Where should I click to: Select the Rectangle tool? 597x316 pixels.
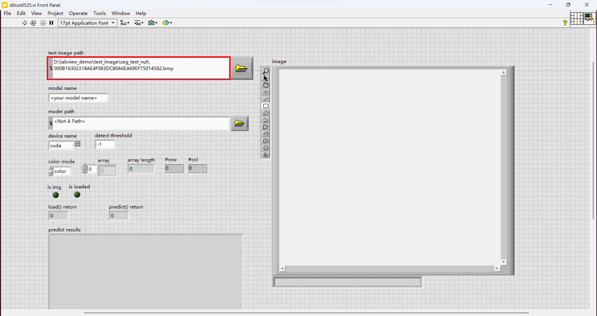[x=266, y=106]
